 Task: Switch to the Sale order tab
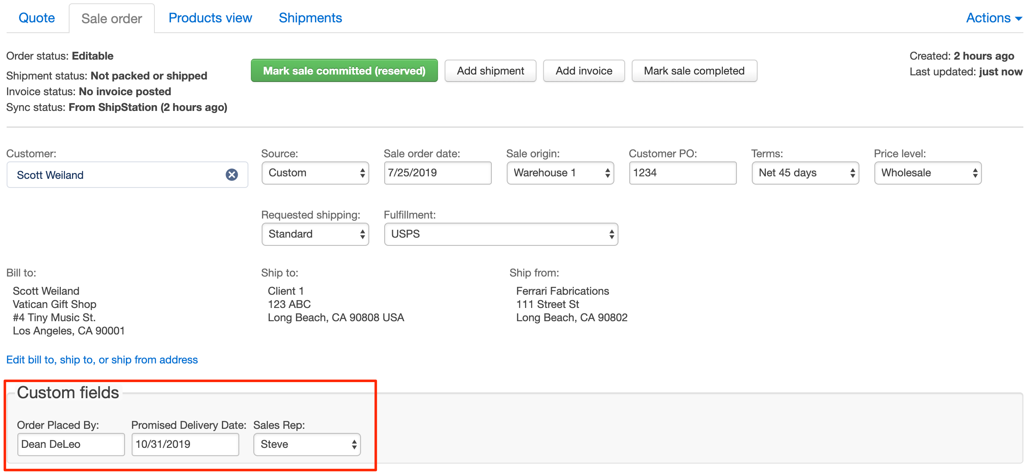pos(112,19)
